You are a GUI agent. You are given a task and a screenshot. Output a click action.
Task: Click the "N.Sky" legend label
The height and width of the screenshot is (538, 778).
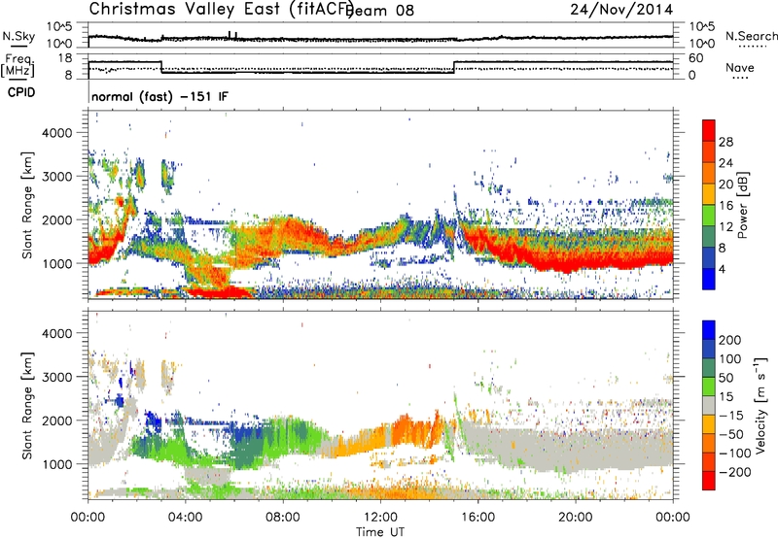[x=18, y=36]
